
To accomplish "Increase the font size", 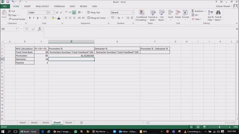I will [x=57, y=12].
